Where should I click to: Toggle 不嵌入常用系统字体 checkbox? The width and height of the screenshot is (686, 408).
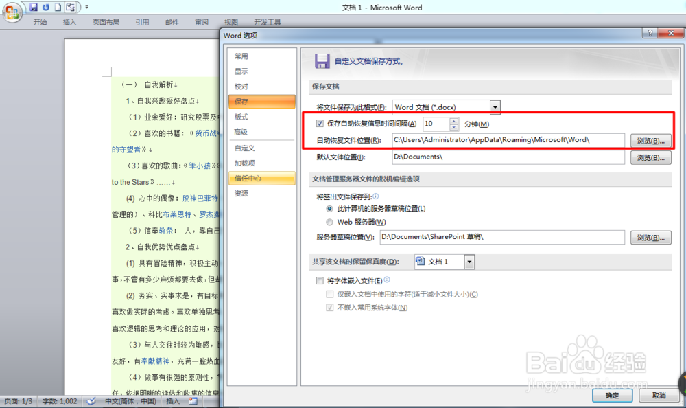(x=330, y=308)
